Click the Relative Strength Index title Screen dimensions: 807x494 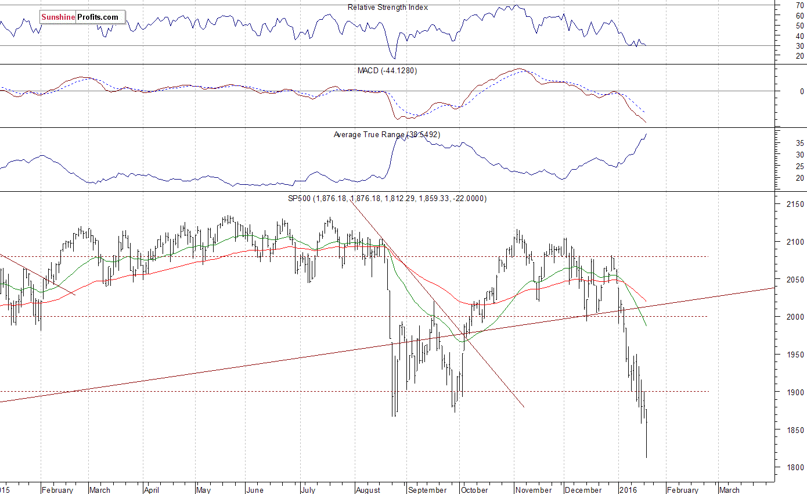click(x=388, y=7)
